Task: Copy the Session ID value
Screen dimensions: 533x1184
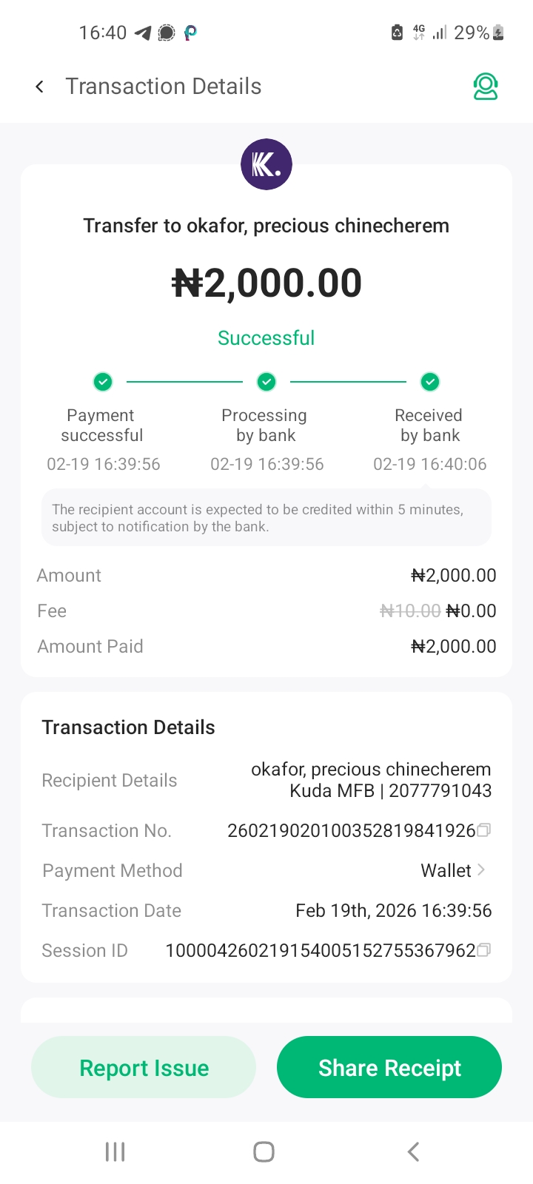Action: click(484, 950)
